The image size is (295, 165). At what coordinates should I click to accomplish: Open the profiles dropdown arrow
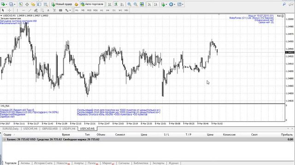pos(15,4)
